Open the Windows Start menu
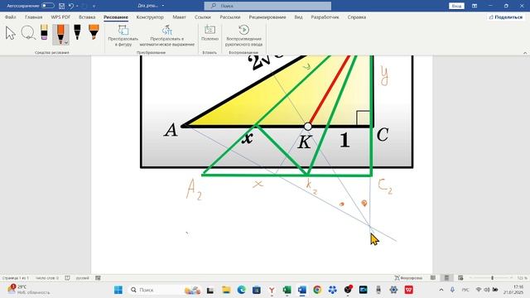This screenshot has width=530, height=298. coord(118,290)
